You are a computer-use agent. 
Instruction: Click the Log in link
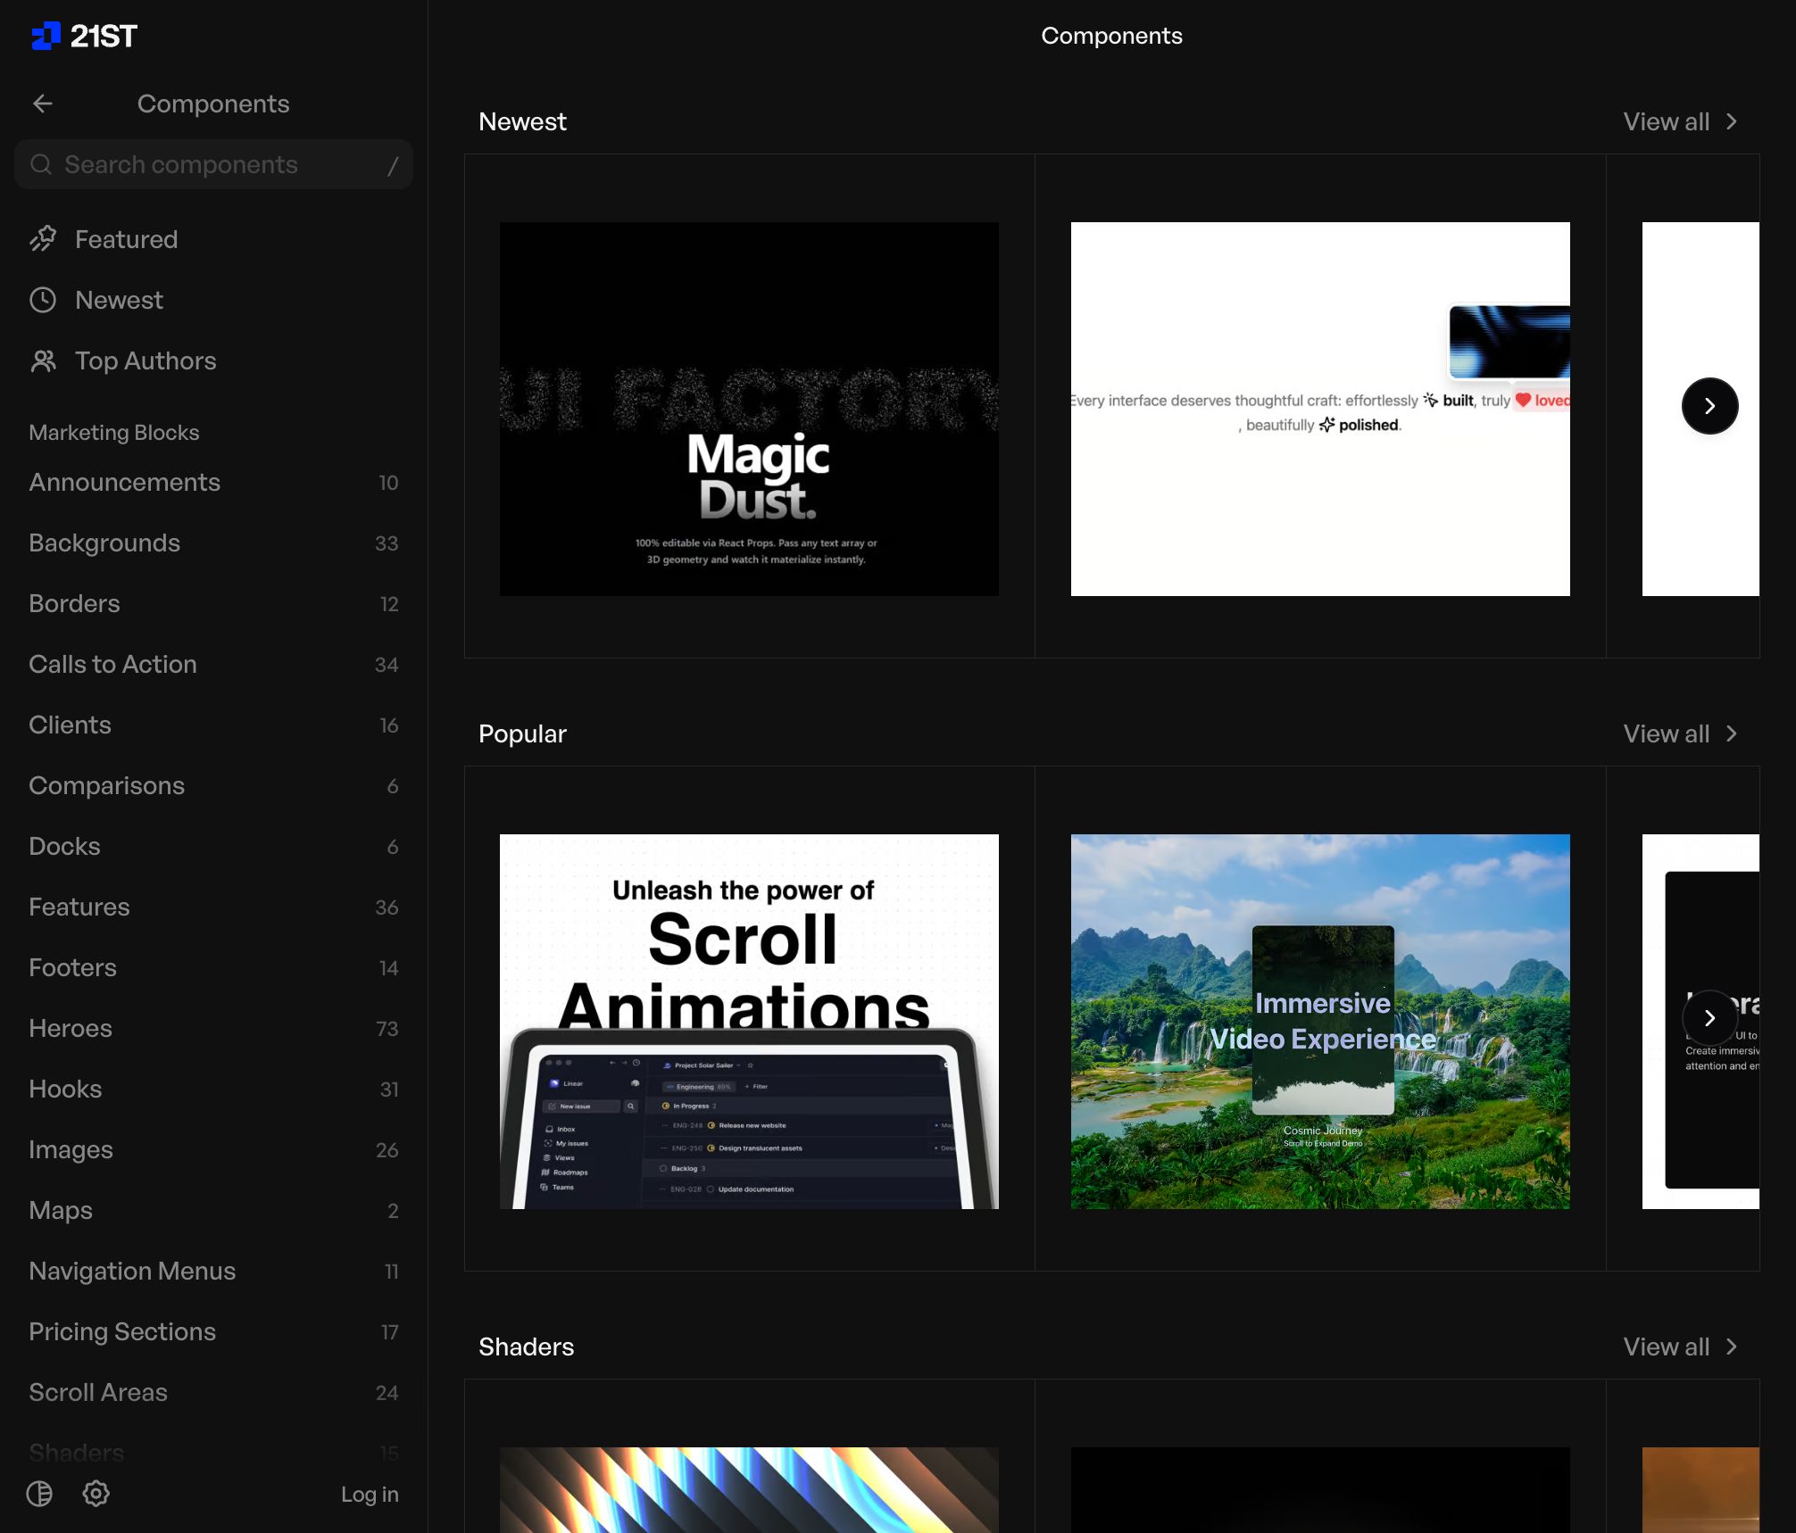(x=370, y=1494)
